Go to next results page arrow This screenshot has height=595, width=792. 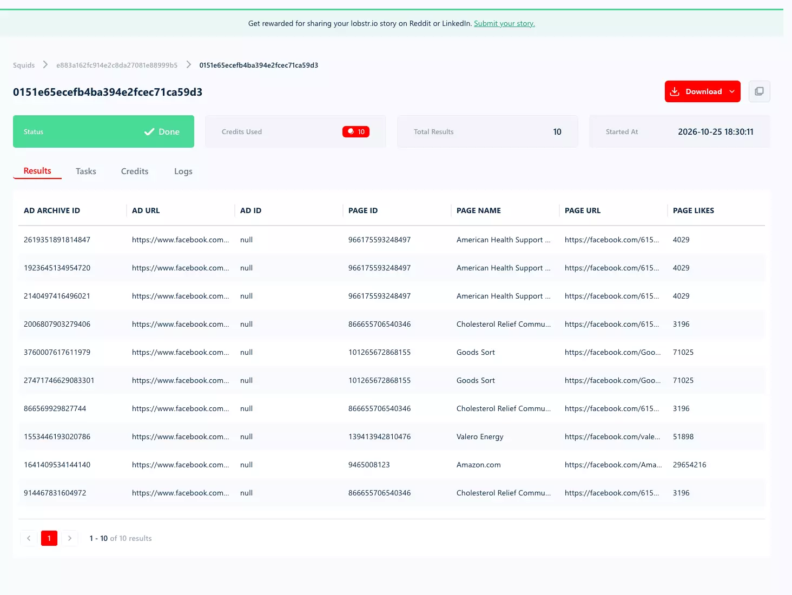[x=70, y=538]
